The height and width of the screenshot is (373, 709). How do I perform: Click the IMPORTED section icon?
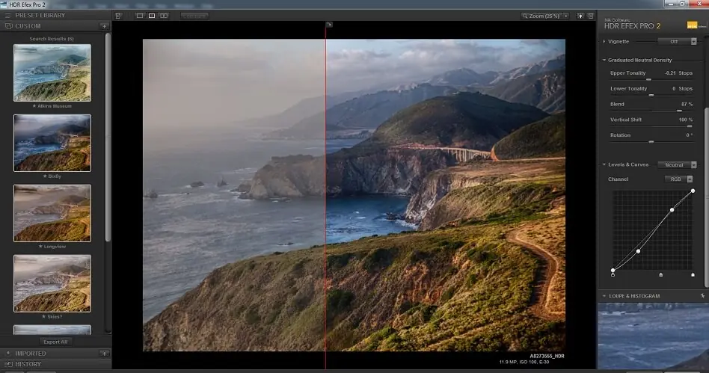tap(8, 353)
